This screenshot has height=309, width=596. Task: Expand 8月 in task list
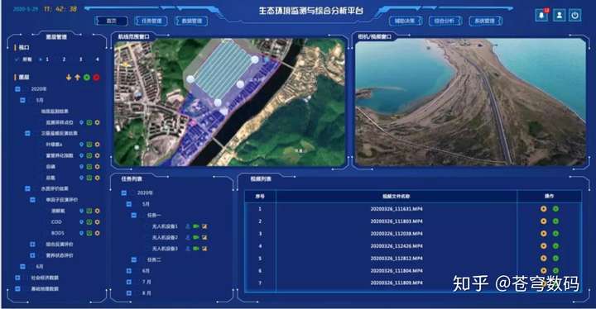[129, 293]
